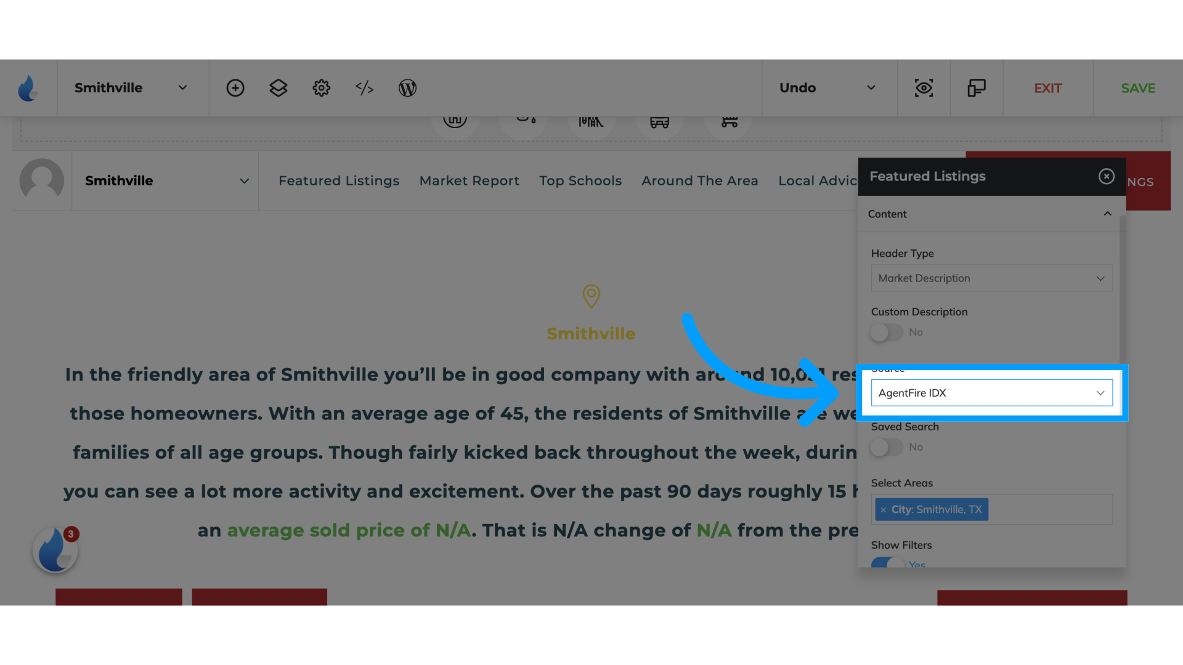Open the Featured Listings menu tab
1183x665 pixels.
point(339,180)
